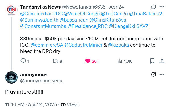Image resolution: width=170 pixels, height=109 pixels.
Task: Unlike the tweet via the pink heart
Action: [x=88, y=61]
